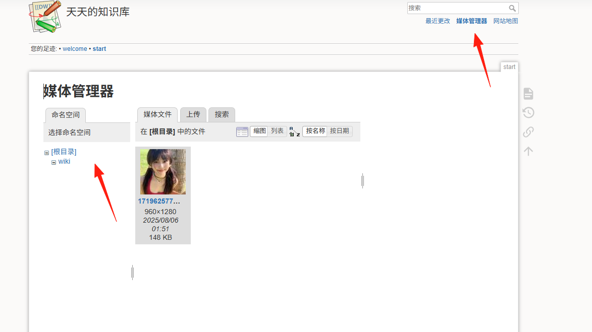Open 最近更改 link
Image resolution: width=592 pixels, height=332 pixels.
click(x=438, y=21)
